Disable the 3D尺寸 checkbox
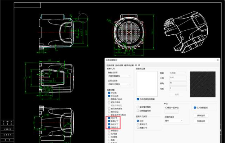Screen dimensions: 225x143 point(109,118)
